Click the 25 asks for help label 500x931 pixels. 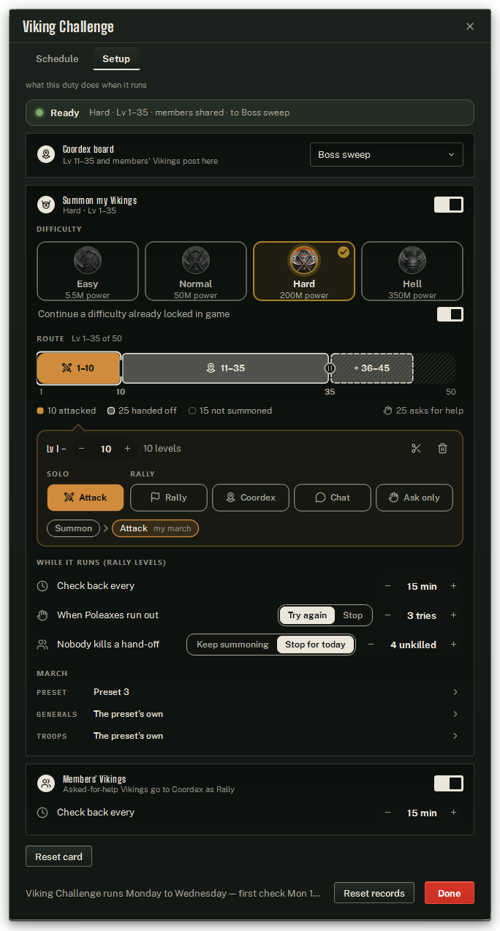tap(424, 411)
